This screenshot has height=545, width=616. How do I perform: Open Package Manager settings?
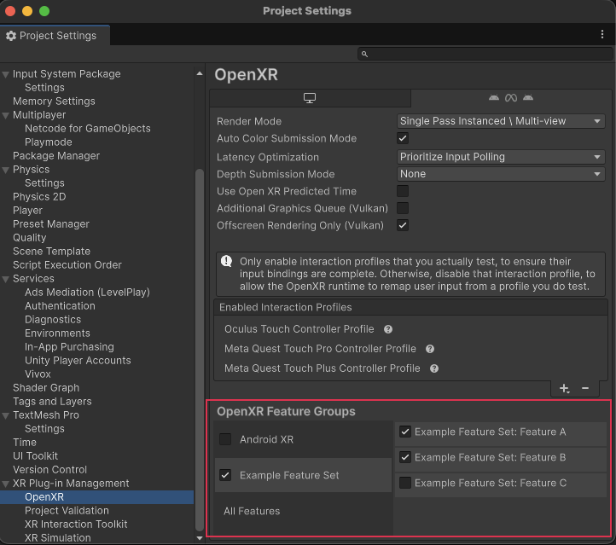[x=56, y=156]
